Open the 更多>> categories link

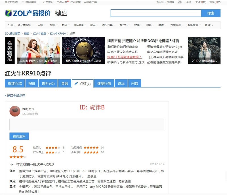(x=209, y=25)
